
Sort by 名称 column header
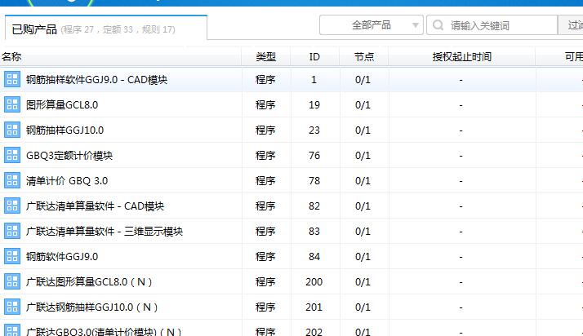(x=11, y=57)
